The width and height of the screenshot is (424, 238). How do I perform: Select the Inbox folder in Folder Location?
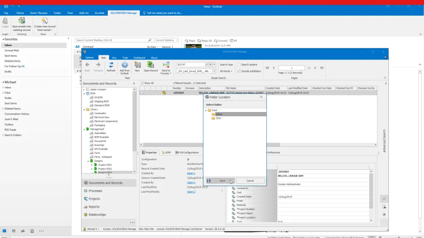pyautogui.click(x=219, y=114)
